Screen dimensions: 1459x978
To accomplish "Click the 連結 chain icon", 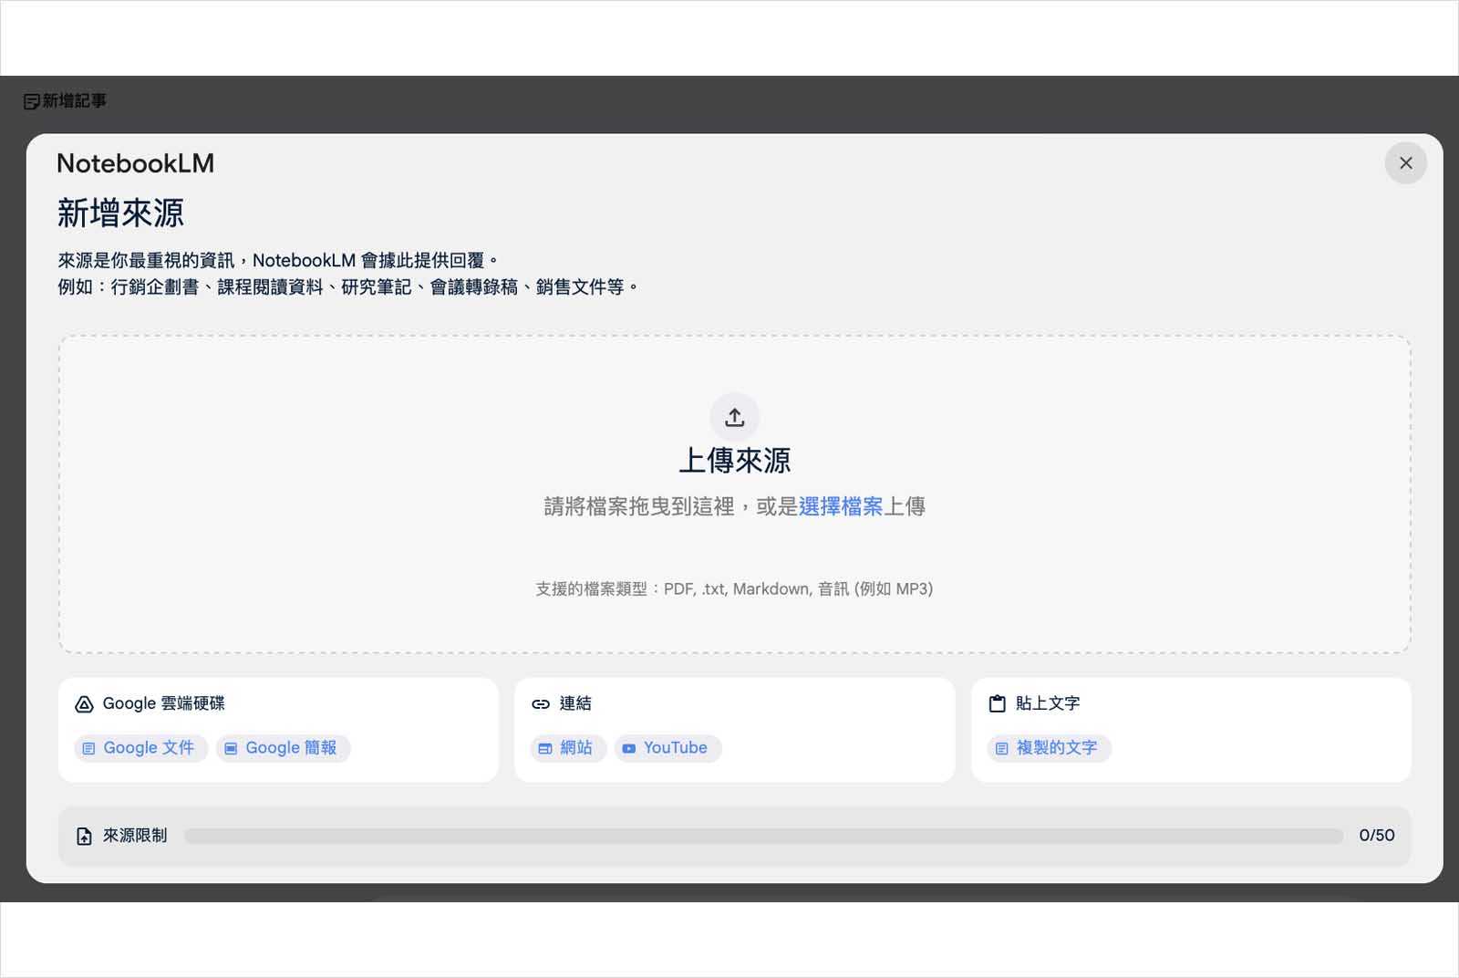I will coord(541,704).
